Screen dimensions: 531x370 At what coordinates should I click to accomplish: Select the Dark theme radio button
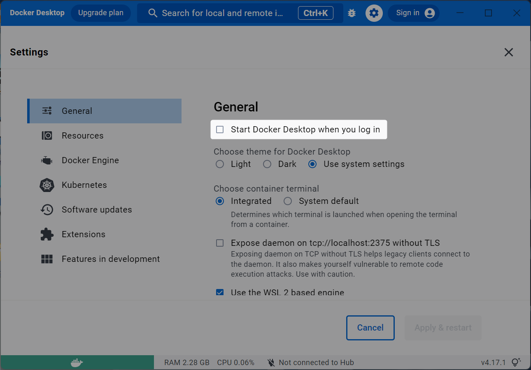(267, 164)
